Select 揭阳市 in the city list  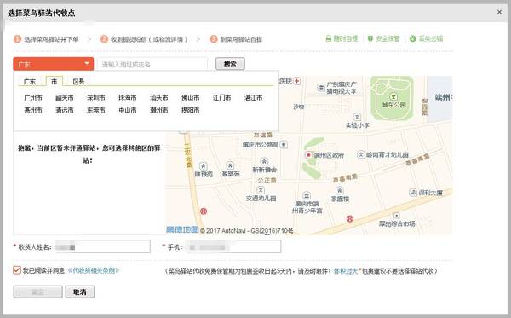(x=190, y=110)
